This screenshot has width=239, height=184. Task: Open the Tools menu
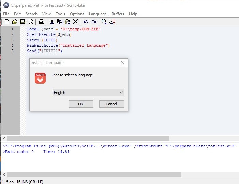60,14
